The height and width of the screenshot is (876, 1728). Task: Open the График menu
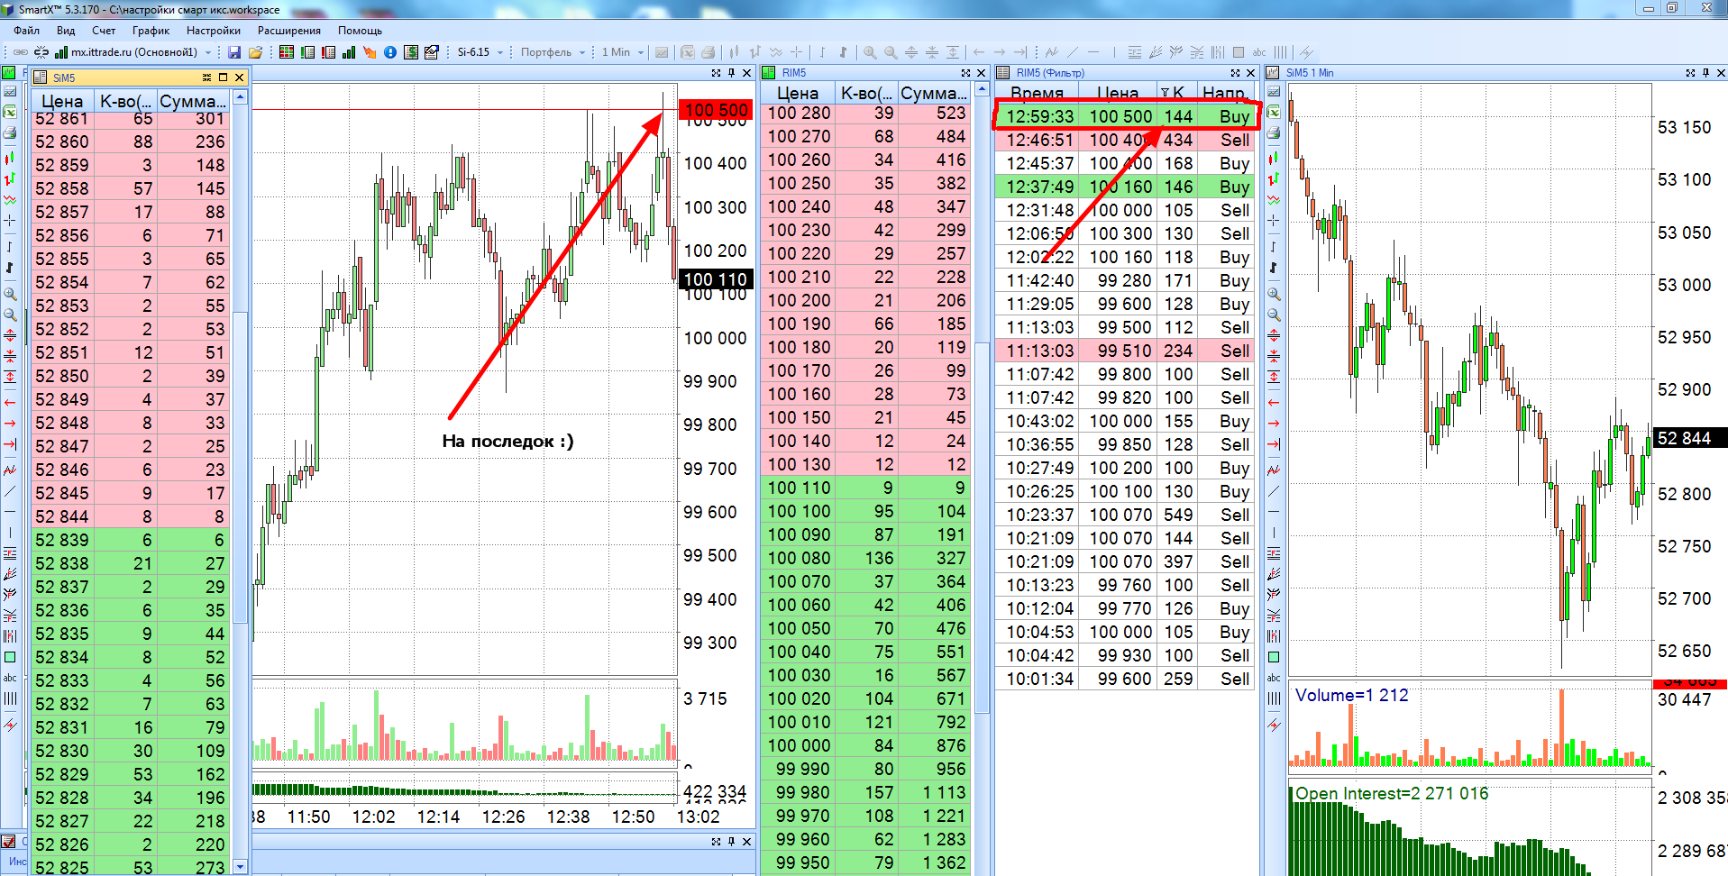point(151,30)
